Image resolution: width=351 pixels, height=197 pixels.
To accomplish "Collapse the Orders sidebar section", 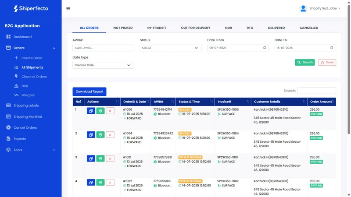I will coord(31,48).
